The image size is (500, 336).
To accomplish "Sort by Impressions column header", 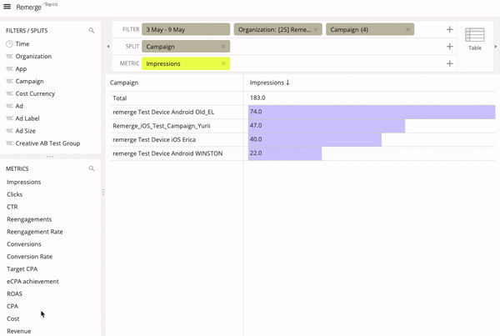I will tap(270, 83).
